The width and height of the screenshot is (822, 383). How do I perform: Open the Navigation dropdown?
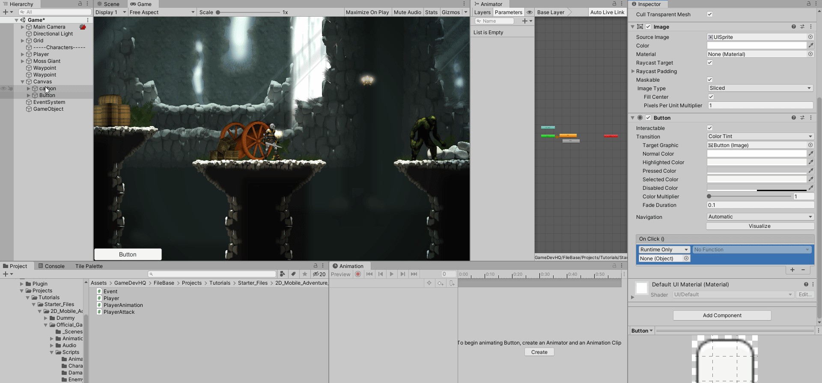coord(760,217)
